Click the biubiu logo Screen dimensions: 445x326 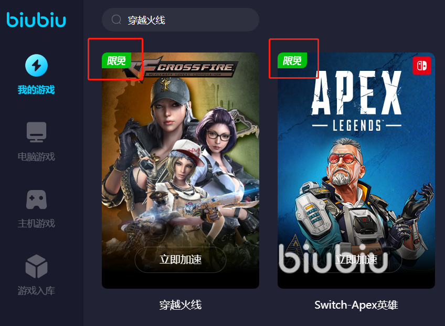pos(36,20)
